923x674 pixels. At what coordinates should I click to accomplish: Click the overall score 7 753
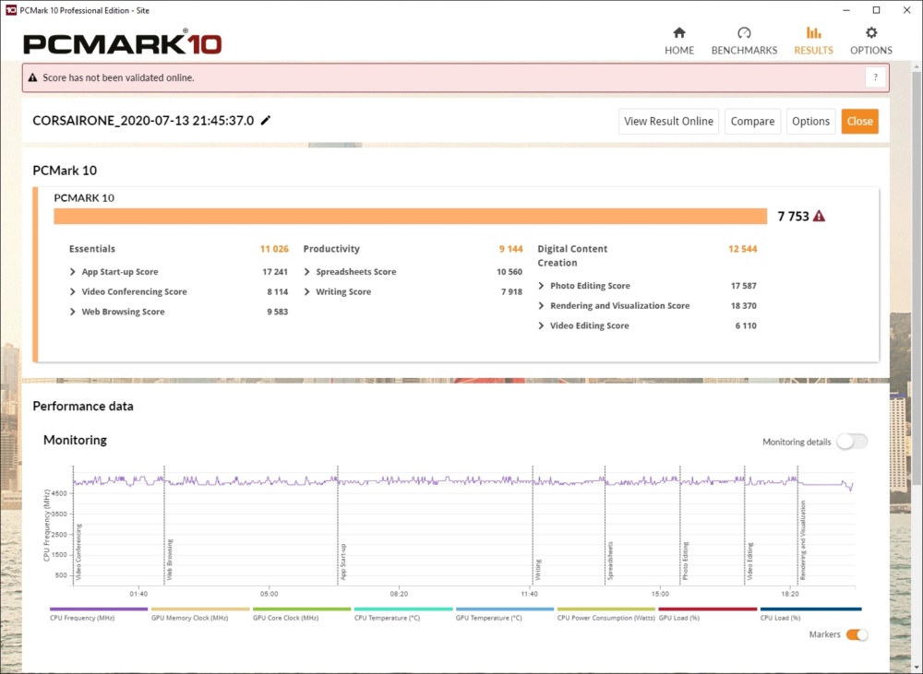click(794, 217)
